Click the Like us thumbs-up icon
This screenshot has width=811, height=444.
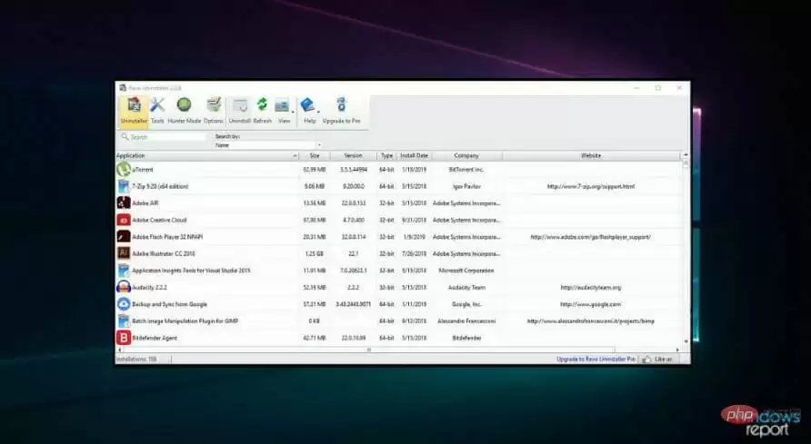tap(646, 359)
